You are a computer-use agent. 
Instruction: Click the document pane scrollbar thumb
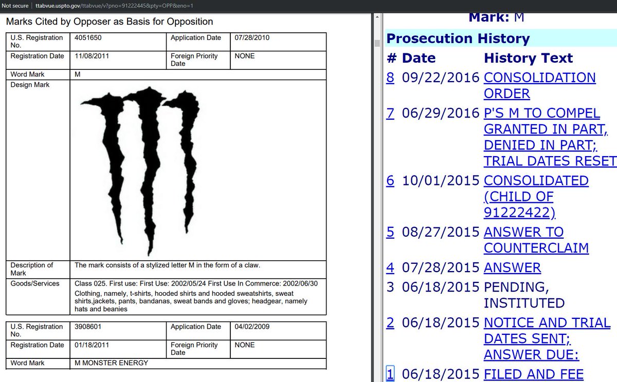(x=378, y=43)
